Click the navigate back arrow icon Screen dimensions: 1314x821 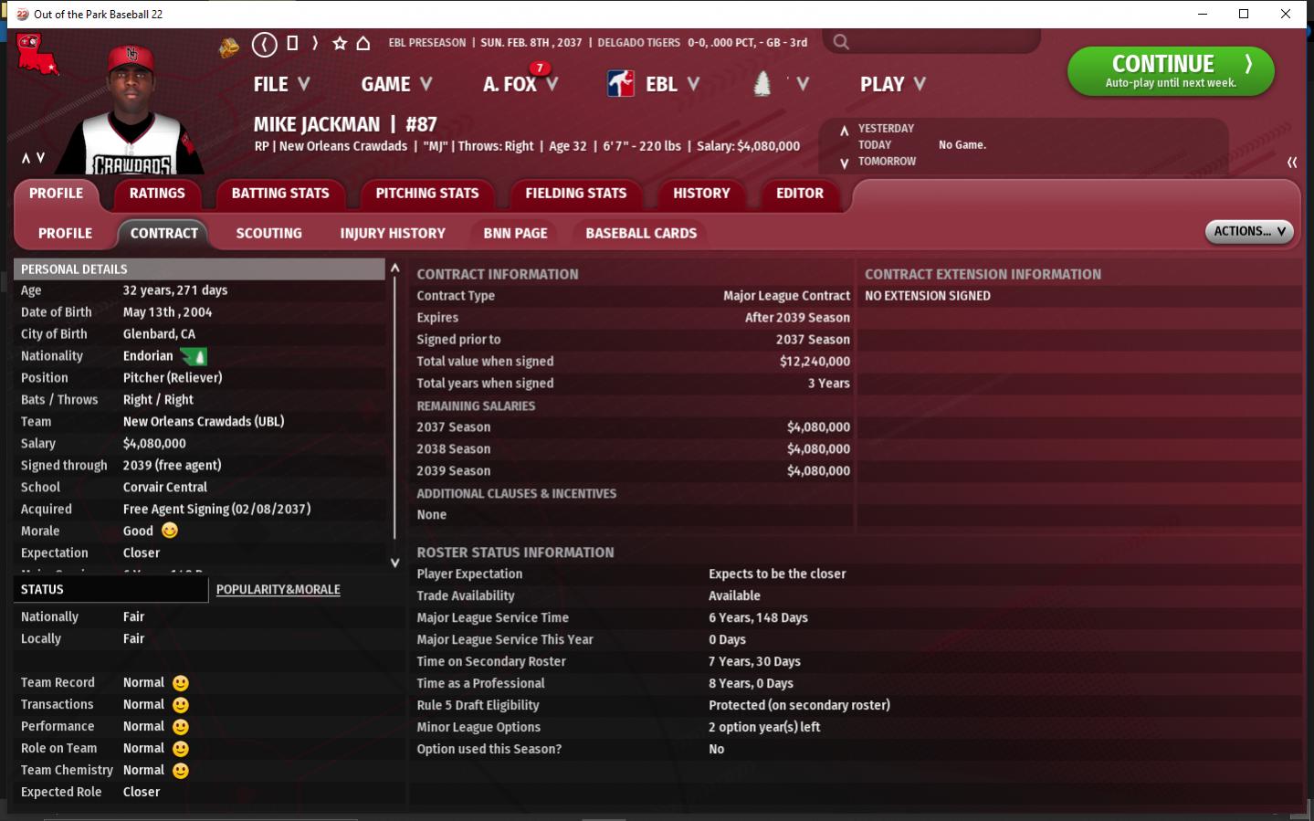(x=264, y=44)
